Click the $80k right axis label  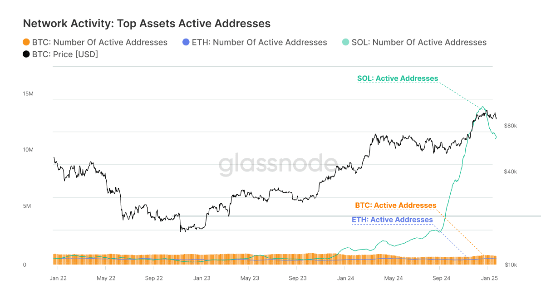[x=511, y=126]
